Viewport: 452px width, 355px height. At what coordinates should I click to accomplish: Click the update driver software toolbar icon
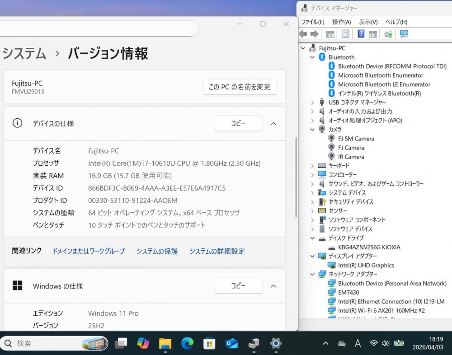[x=388, y=34]
